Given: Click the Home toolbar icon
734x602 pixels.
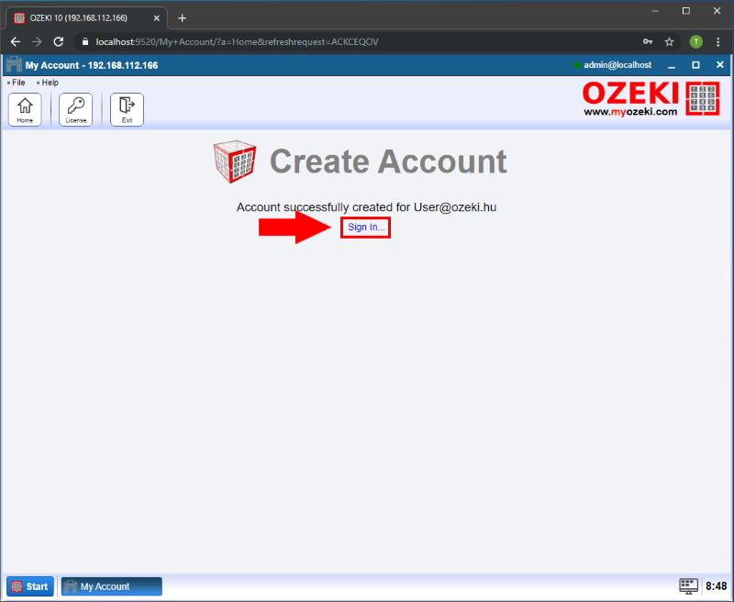Looking at the screenshot, I should [x=25, y=109].
